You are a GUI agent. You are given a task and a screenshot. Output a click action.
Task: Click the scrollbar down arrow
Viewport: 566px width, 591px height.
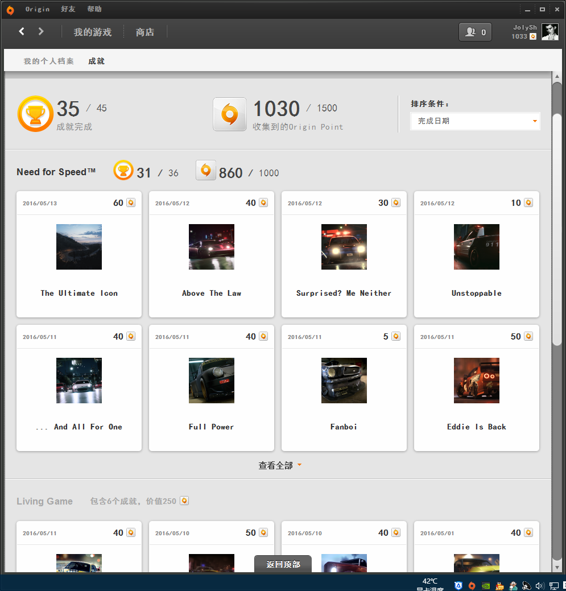pyautogui.click(x=557, y=568)
